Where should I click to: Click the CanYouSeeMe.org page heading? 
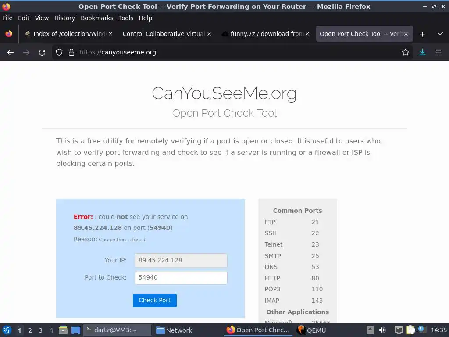click(224, 93)
